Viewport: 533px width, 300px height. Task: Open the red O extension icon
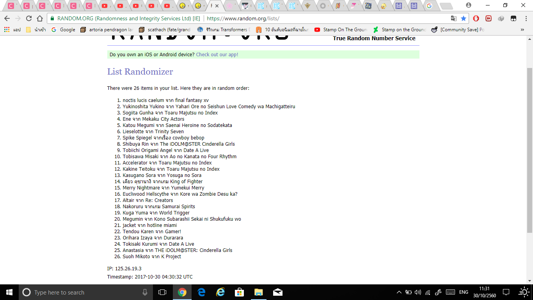pos(476,18)
